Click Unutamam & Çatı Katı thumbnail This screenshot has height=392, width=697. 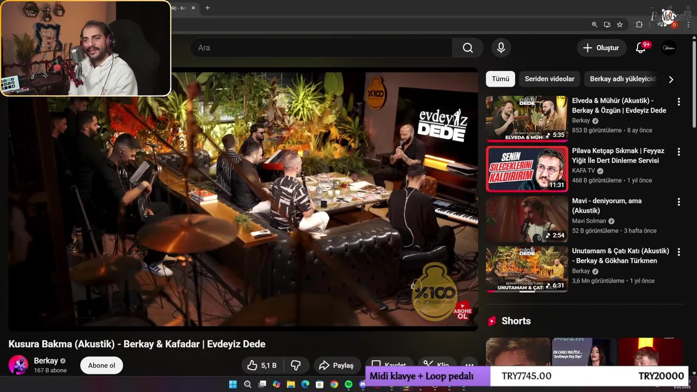coord(527,269)
